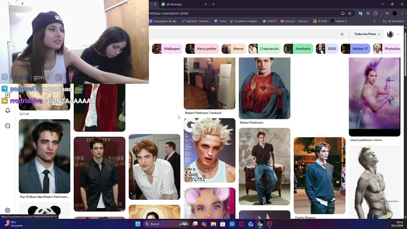Screen dimensions: 407x229
Task: Open the pin with black shirt at premiere
Action: coord(100,174)
